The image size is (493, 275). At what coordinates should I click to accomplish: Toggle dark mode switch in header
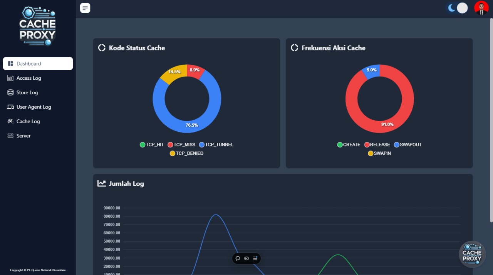[x=458, y=8]
